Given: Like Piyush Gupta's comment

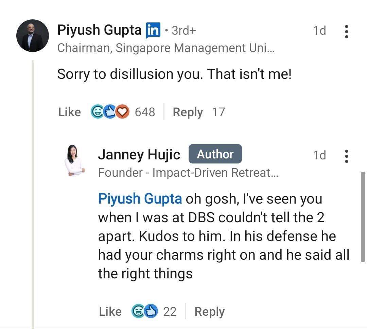Looking at the screenshot, I should (69, 112).
